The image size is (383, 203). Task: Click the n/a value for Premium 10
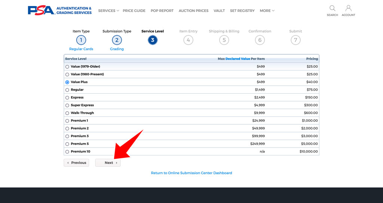[262, 151]
